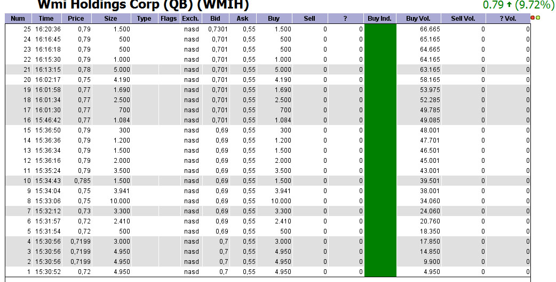Click the Buy Vol. value 63.165
Viewport: 556px width, 282px height.
430,70
